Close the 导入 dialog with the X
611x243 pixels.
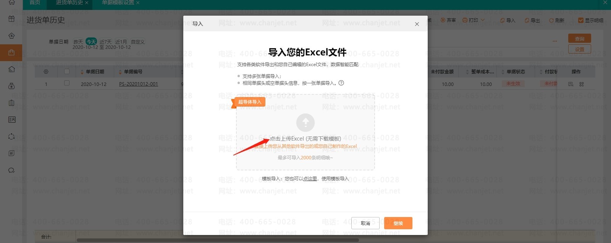(x=417, y=24)
